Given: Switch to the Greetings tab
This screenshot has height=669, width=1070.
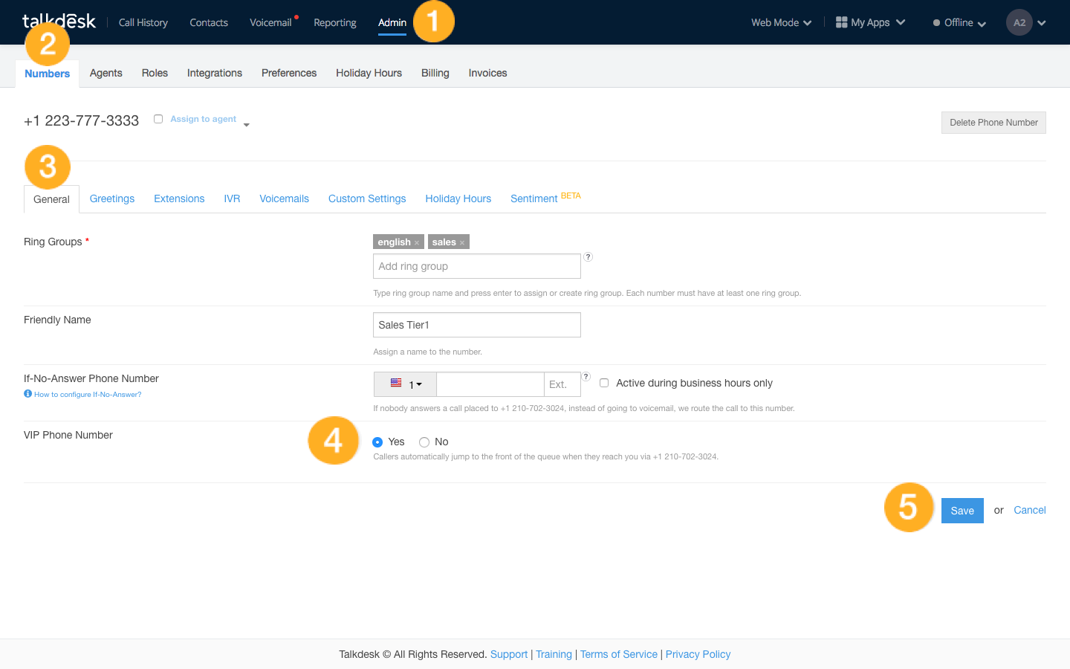Looking at the screenshot, I should pyautogui.click(x=112, y=198).
